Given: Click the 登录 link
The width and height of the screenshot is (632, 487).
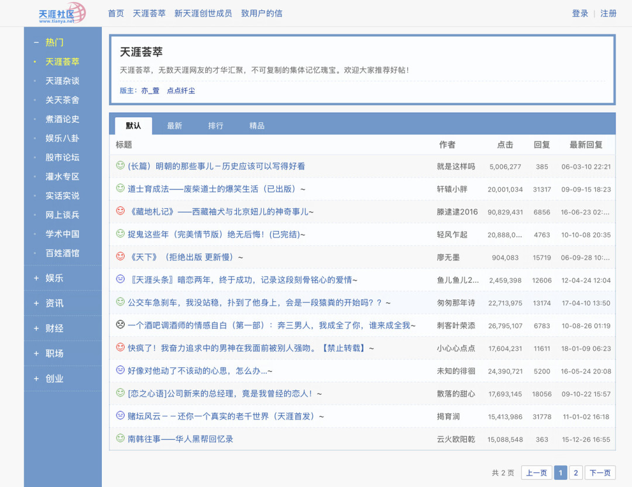Looking at the screenshot, I should (580, 13).
